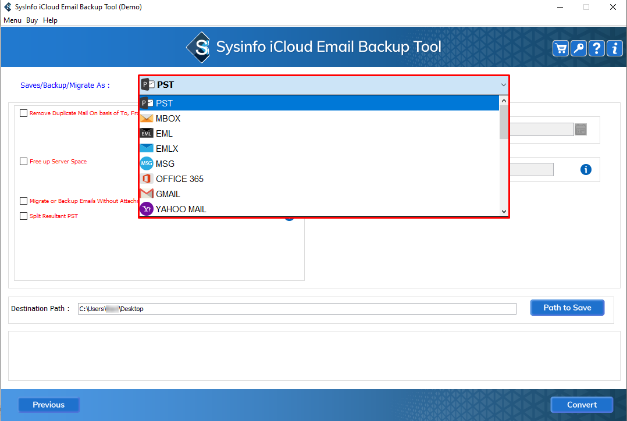627x421 pixels.
Task: Click the Destination Path text field
Action: pos(297,309)
